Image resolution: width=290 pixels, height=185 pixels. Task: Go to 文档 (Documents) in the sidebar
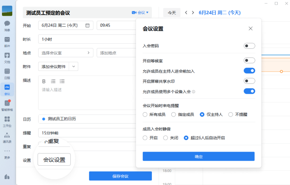click(7, 57)
